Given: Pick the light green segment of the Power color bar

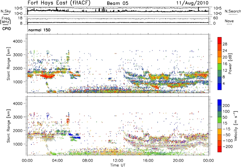Looking at the screenshot, I should 220,67.
